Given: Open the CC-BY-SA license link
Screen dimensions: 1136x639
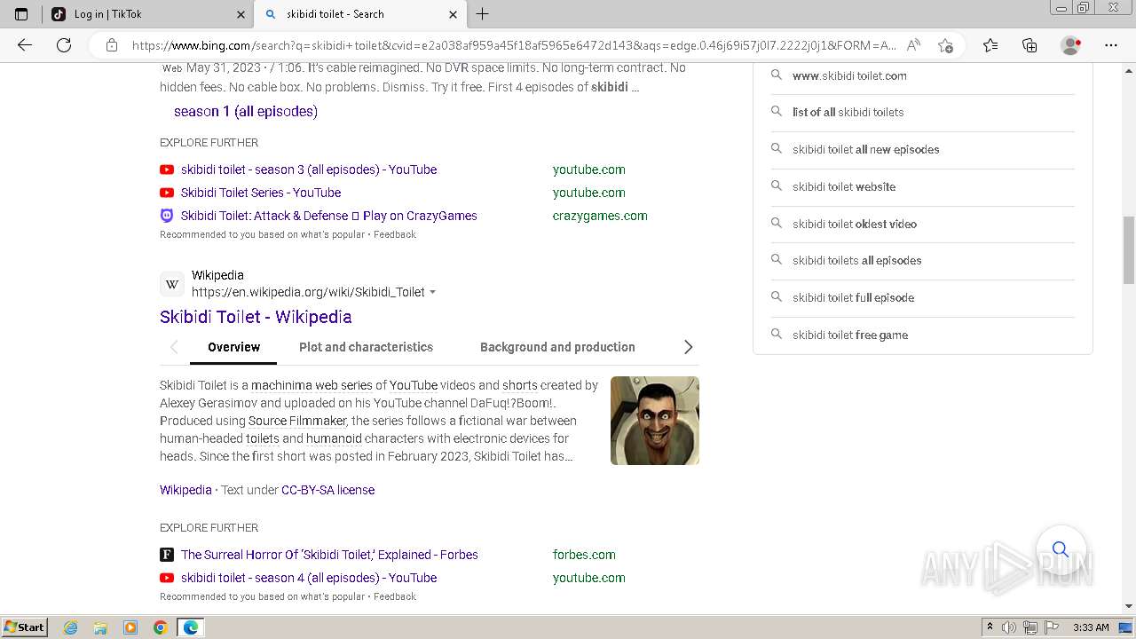Looking at the screenshot, I should click(x=327, y=490).
